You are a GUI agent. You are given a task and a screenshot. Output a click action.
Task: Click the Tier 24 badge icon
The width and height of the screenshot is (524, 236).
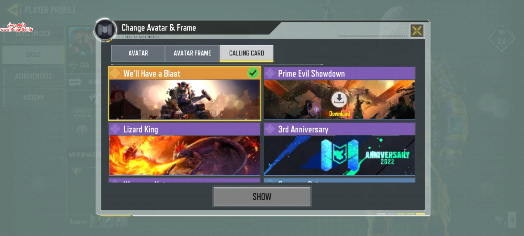[x=502, y=38]
